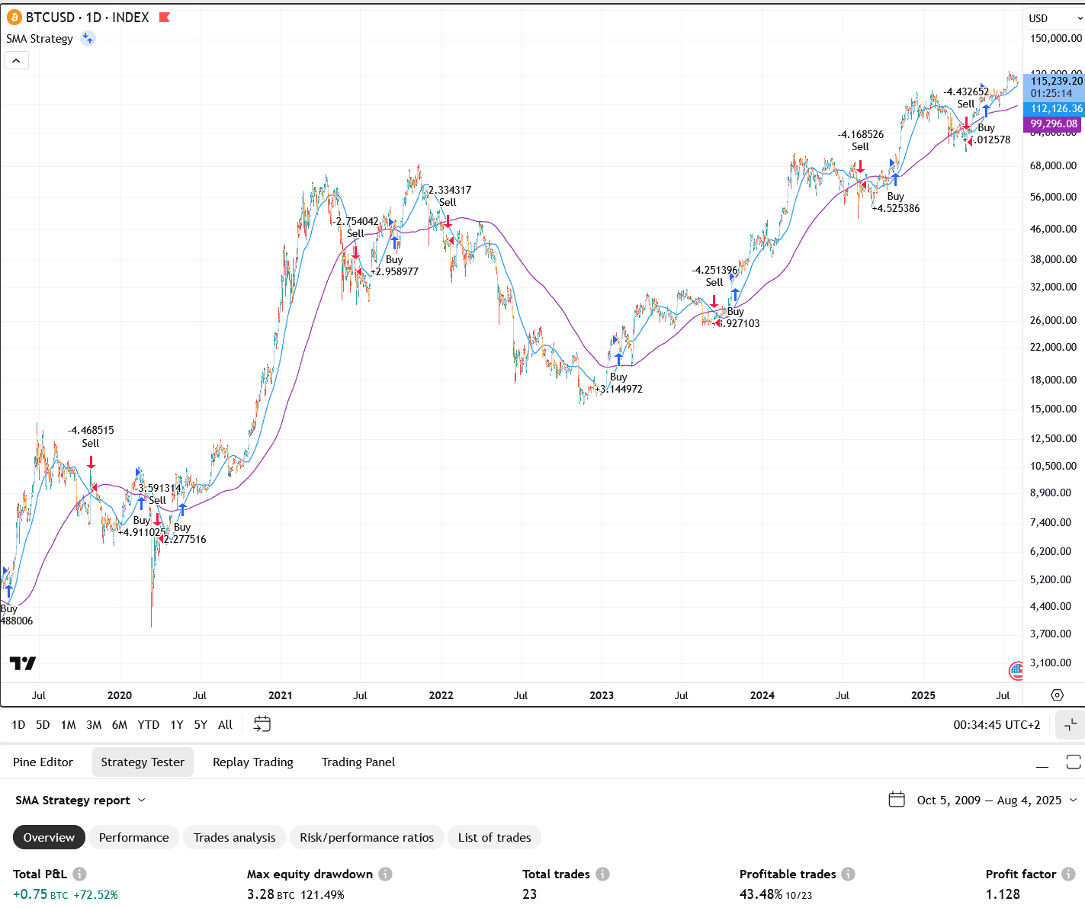Open the Replay Trading tab
This screenshot has width=1085, height=908.
pyautogui.click(x=253, y=762)
